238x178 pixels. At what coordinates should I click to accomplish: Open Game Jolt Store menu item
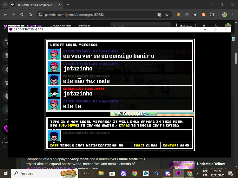coord(84,26)
